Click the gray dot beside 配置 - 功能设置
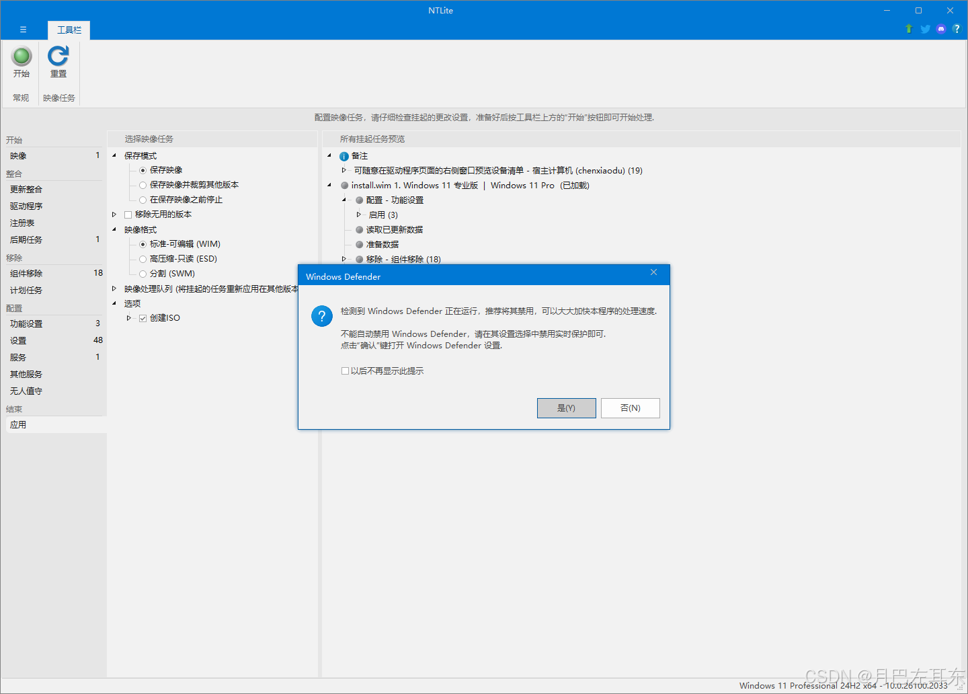The width and height of the screenshot is (968, 694). tap(360, 200)
